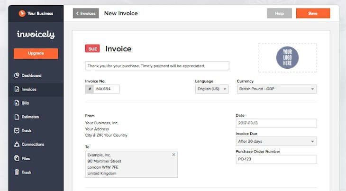Screen dimensions: 346x191
Task: Click the 80 Mortimer Street address line
Action: [x=104, y=161]
